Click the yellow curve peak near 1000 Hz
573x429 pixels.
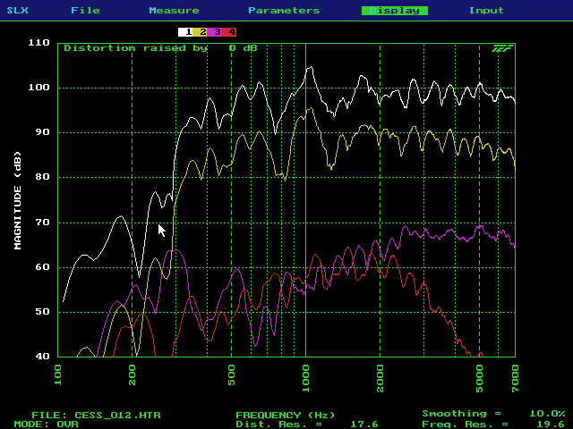click(311, 108)
